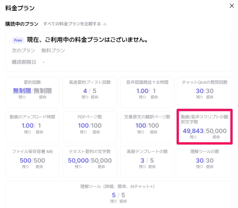Open すべての料金プランを比較する link
Image resolution: width=238 pixels, height=208 pixels.
point(72,24)
